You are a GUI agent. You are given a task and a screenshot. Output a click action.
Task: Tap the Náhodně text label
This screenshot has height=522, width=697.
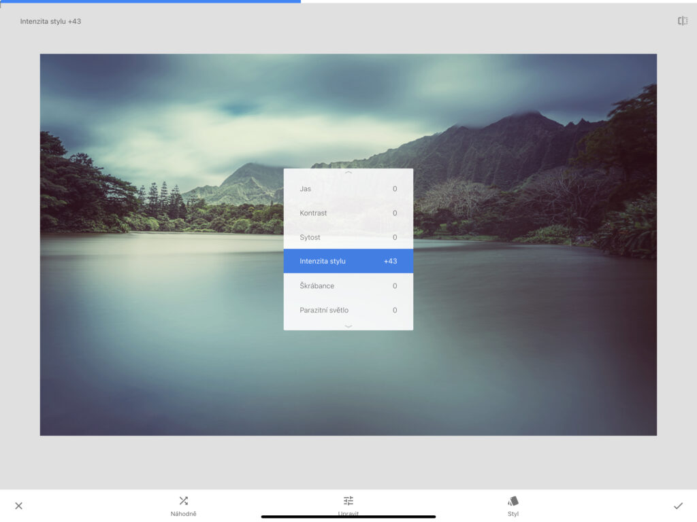pyautogui.click(x=183, y=514)
